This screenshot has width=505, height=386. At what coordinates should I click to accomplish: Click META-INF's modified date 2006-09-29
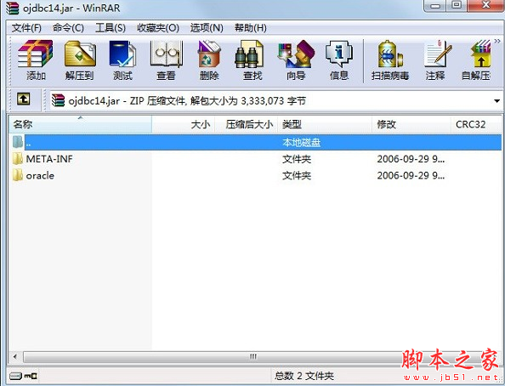[411, 159]
